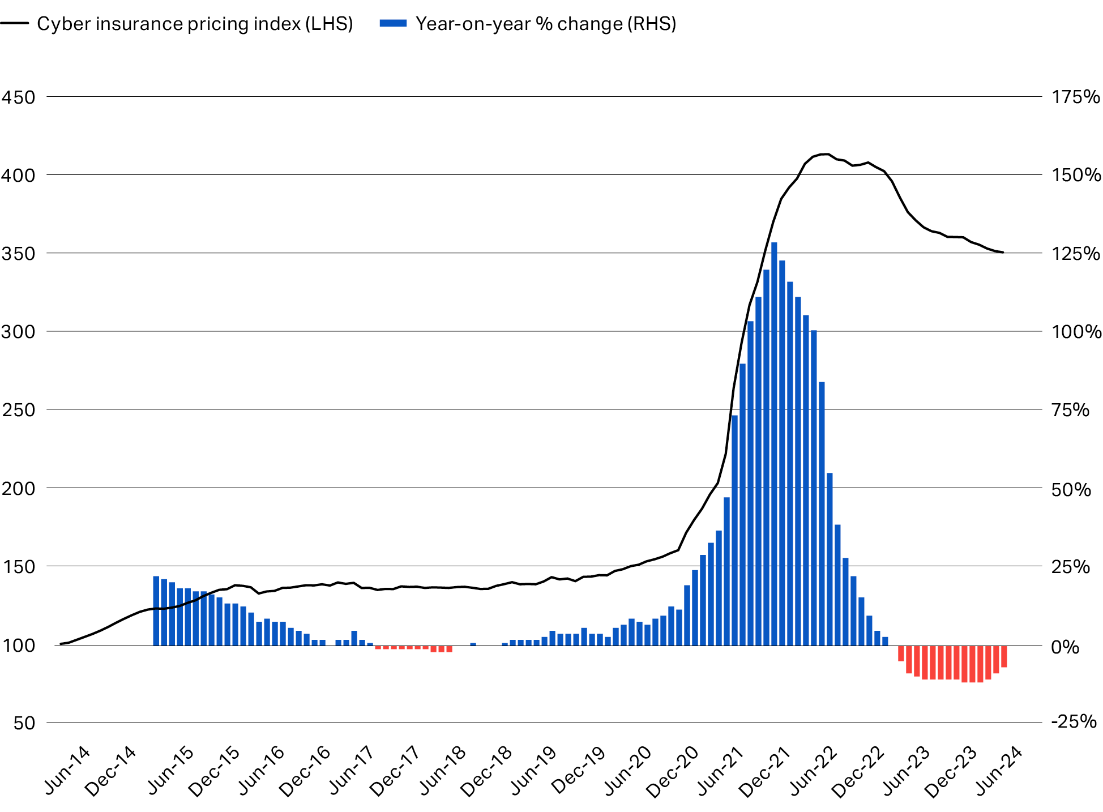Click the x-axis label Jun-24

point(998,770)
